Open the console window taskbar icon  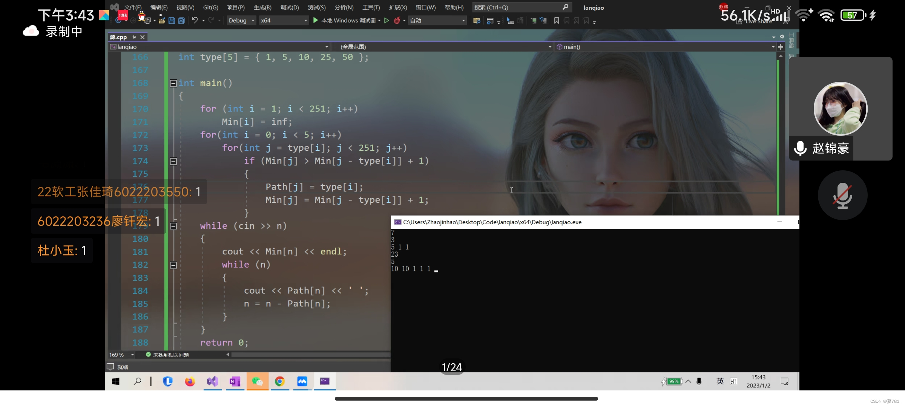click(x=325, y=381)
